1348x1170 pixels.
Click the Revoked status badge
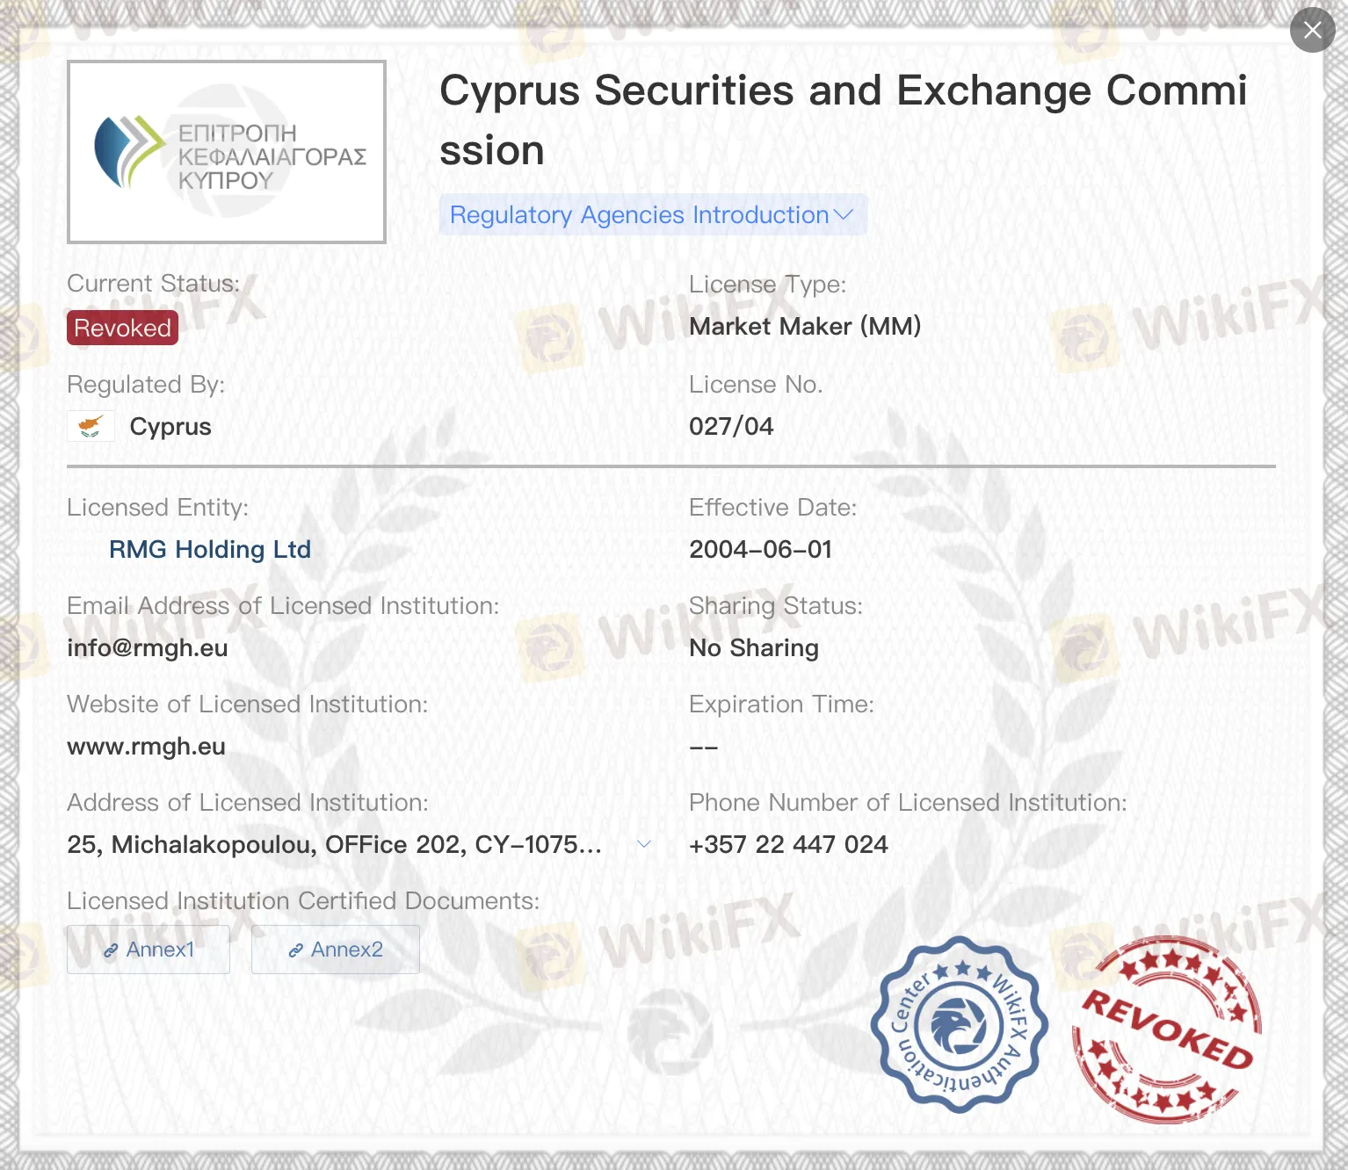[122, 328]
